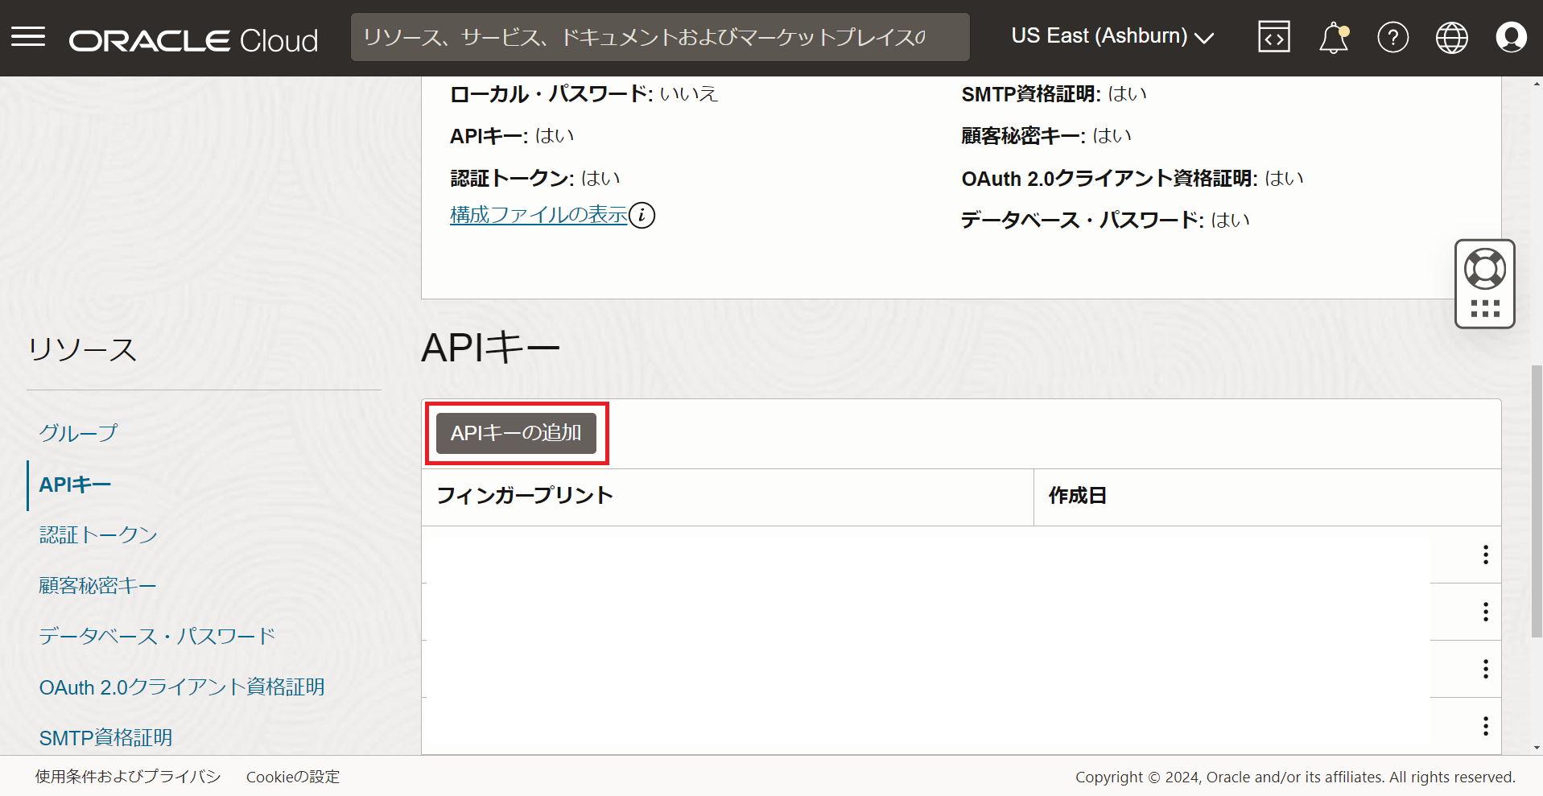Image resolution: width=1543 pixels, height=796 pixels.
Task: Click the search field in the header
Action: click(x=659, y=37)
